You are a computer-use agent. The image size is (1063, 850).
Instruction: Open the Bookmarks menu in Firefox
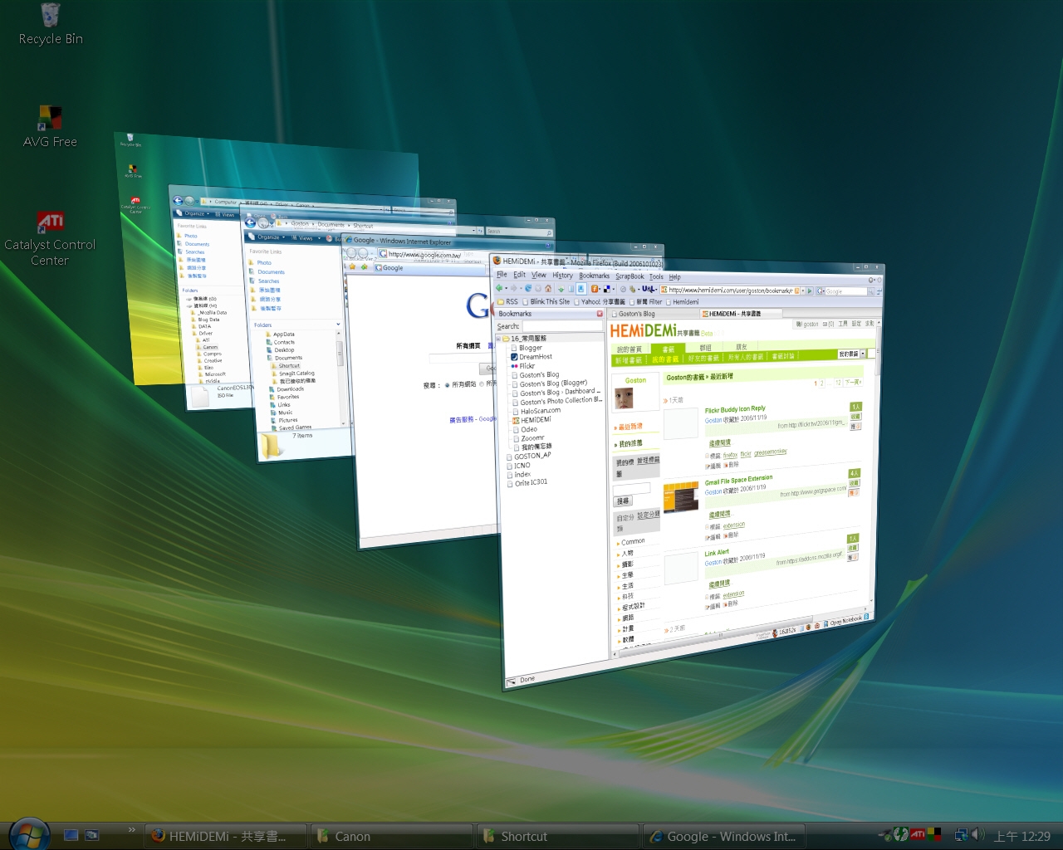594,276
